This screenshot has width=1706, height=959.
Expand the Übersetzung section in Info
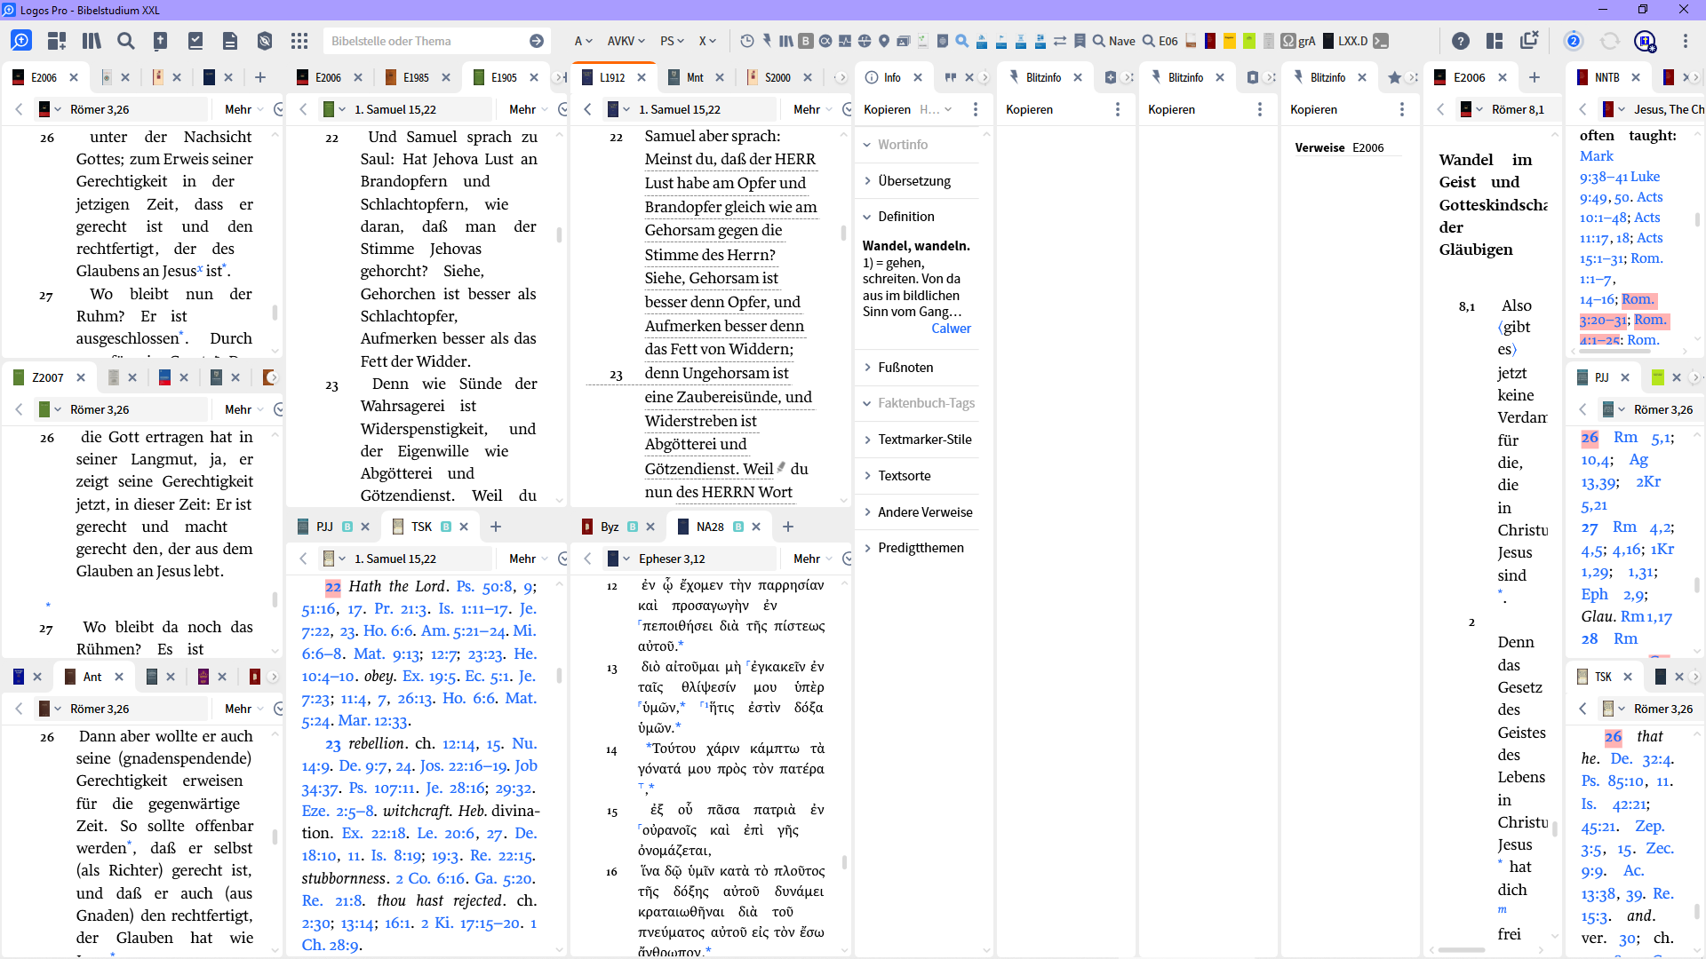coord(913,180)
